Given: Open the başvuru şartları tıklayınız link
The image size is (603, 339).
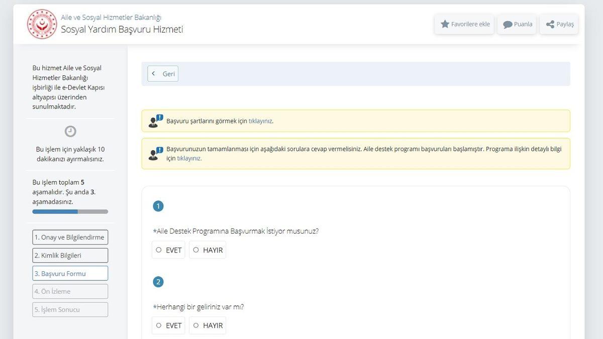Looking at the screenshot, I should [262, 121].
